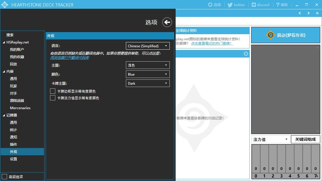Viewport: 322px width, 181px height.
Task: Click the 帮助 question mark icon
Action: click(277, 5)
